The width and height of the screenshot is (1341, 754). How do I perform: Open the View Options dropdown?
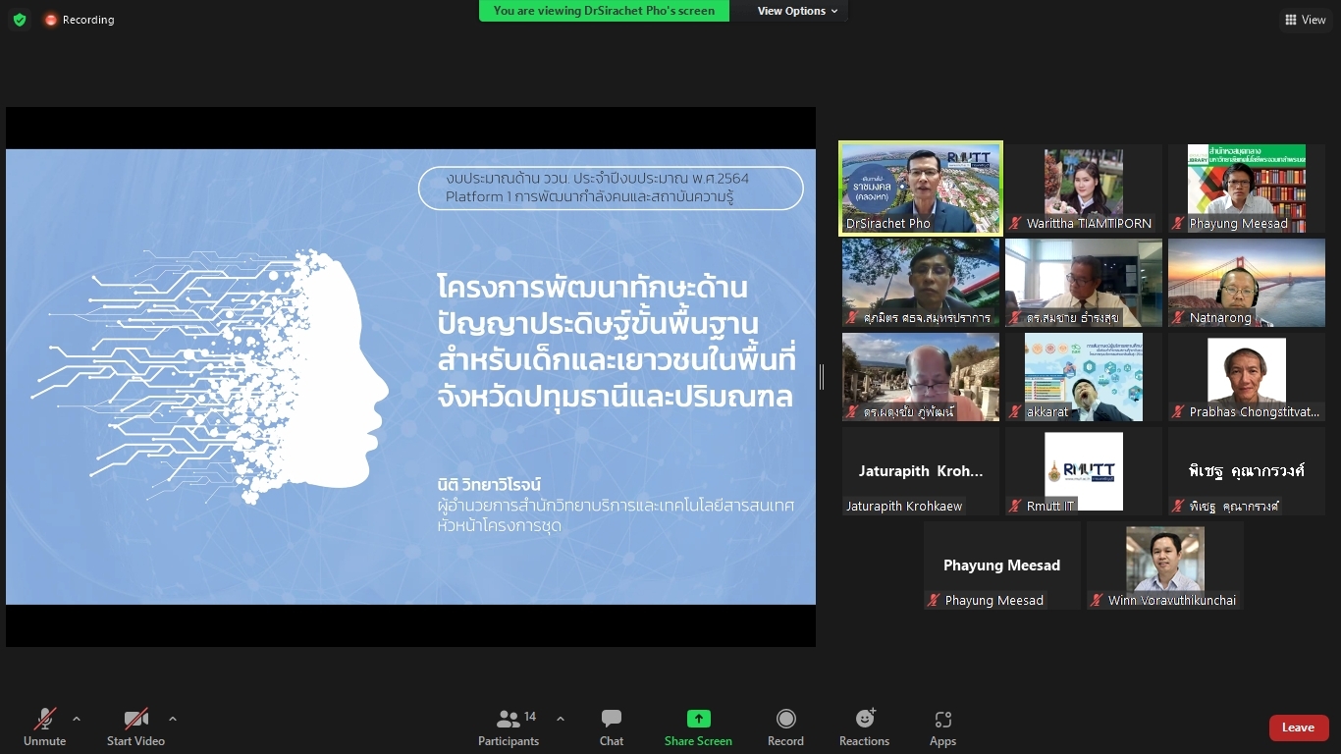(797, 11)
